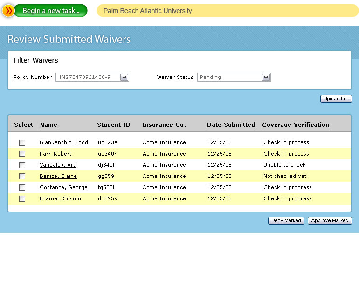Image resolution: width=359 pixels, height=304 pixels.
Task: Sort by Coverage Verification column
Action: [296, 125]
